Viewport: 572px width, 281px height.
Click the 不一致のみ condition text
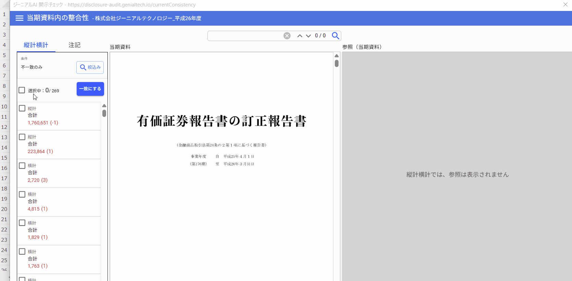click(32, 67)
